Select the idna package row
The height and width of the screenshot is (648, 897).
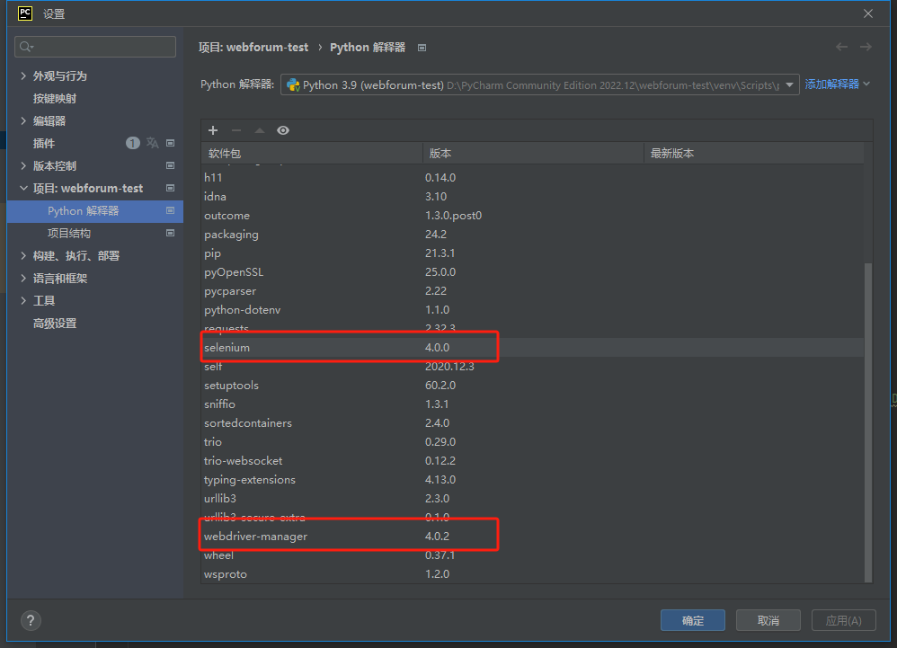click(x=532, y=196)
